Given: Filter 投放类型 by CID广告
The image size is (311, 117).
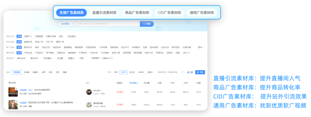Looking at the screenshot, I should (x=50, y=42).
